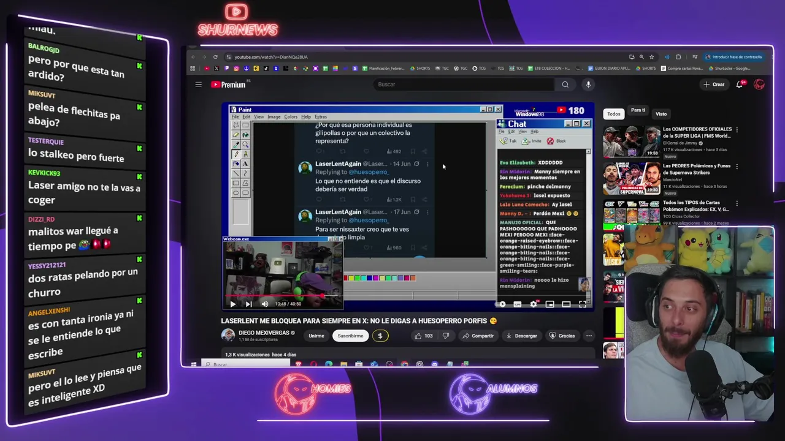This screenshot has height=441, width=785.
Task: Open Opera from the taskbar
Action: pos(314,364)
